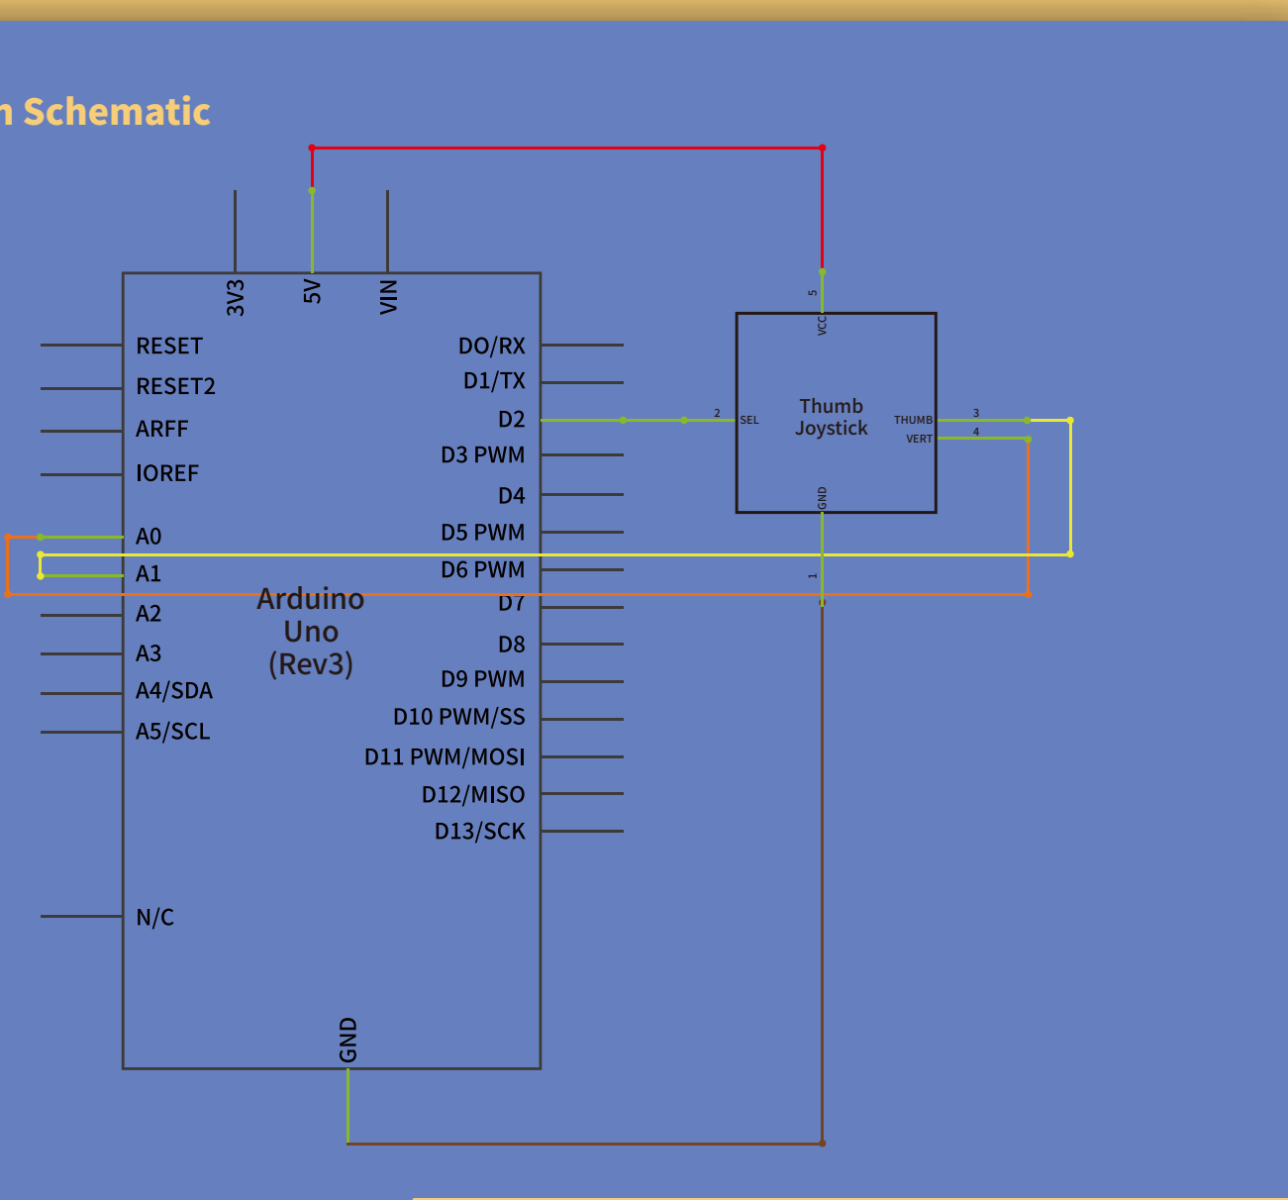Screen dimensions: 1288x1200
Task: Select the A5/SCL pin label
Action: [173, 732]
